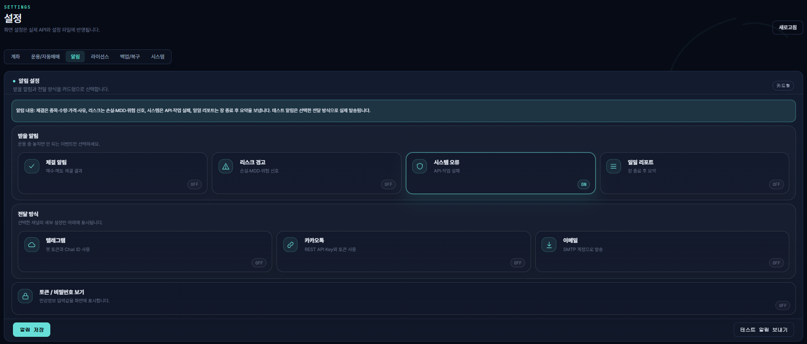Image resolution: width=807 pixels, height=344 pixels.
Task: Click the 받을 알림 section heading
Action: (x=28, y=136)
